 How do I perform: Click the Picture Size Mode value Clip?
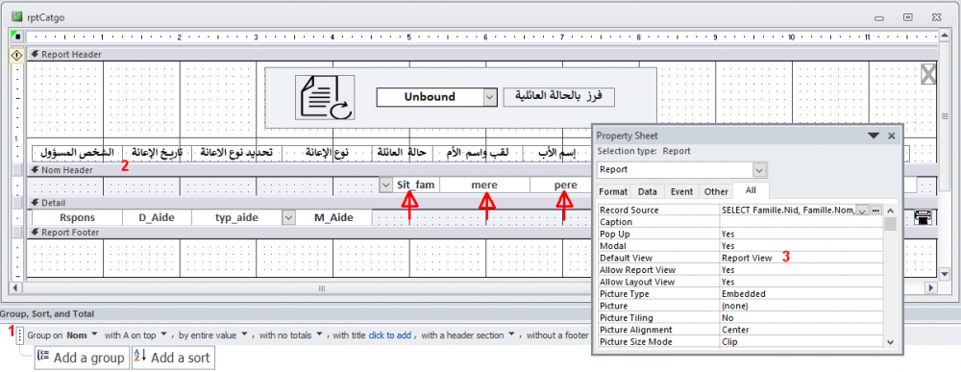coord(801,341)
